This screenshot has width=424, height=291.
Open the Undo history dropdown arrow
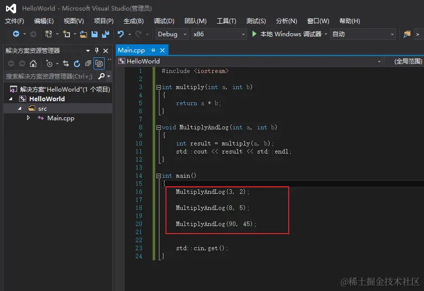tap(130, 34)
